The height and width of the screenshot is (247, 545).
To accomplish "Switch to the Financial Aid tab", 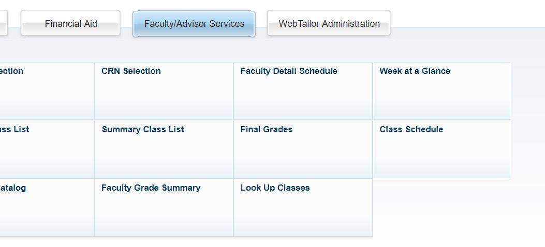I will [x=70, y=24].
